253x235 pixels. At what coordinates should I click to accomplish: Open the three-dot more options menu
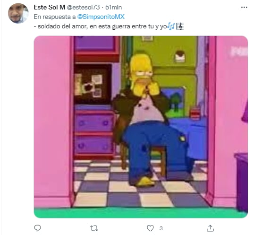click(244, 7)
